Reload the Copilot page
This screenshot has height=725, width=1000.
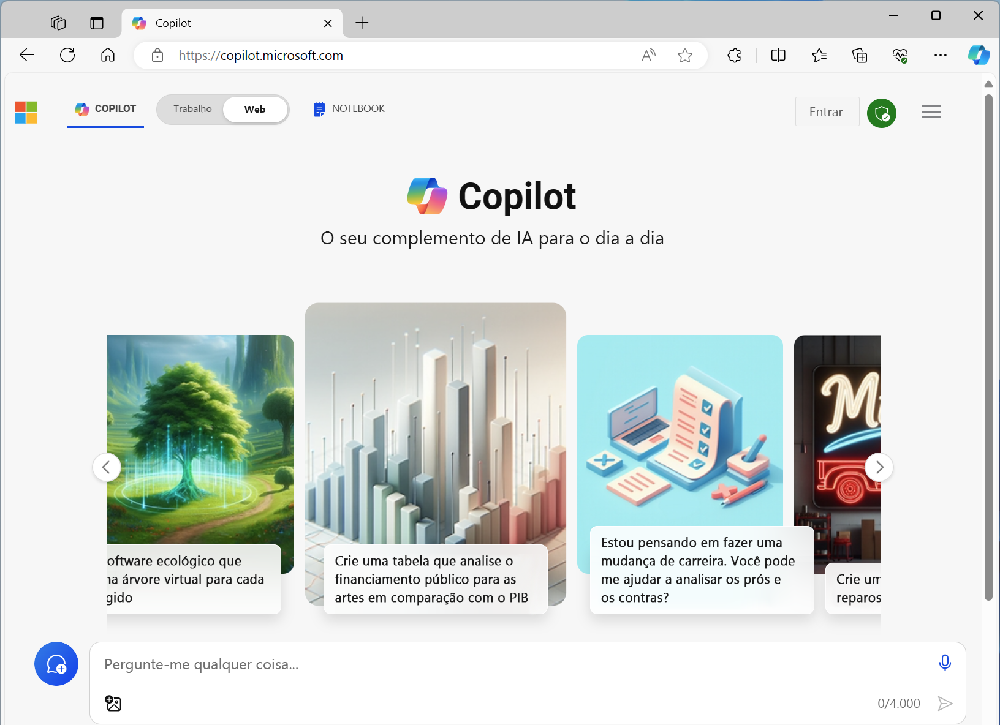pyautogui.click(x=67, y=55)
